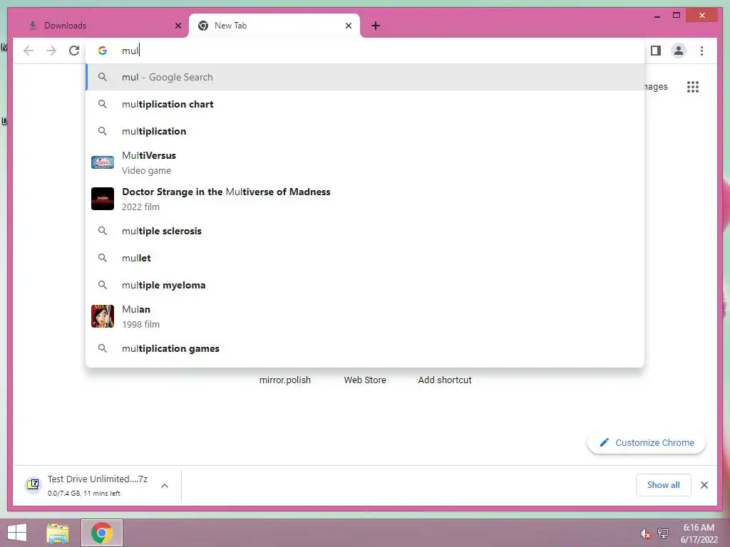
Task: Click the Add shortcut tile
Action: pyautogui.click(x=445, y=380)
